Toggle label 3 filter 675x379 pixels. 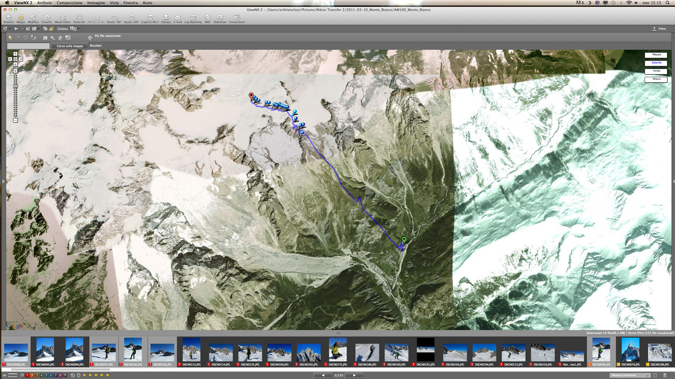coord(36,375)
